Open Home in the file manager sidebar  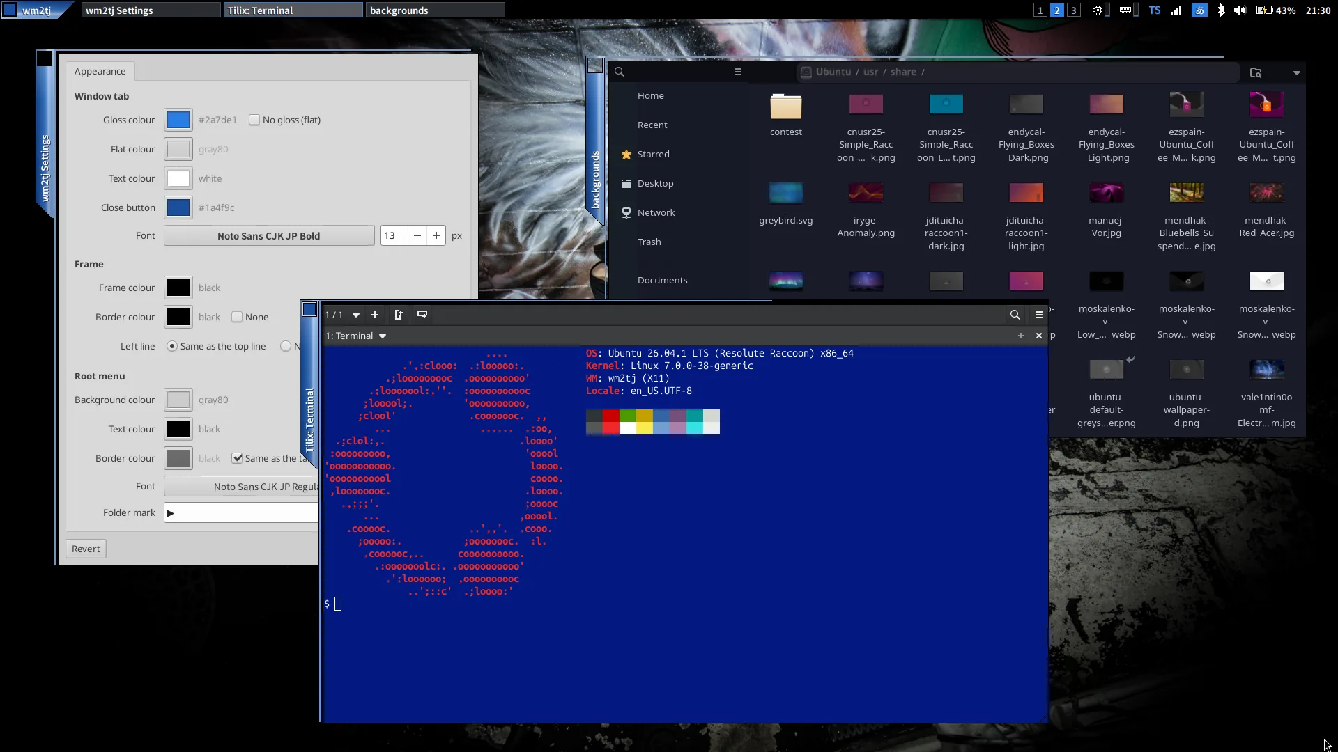click(651, 95)
